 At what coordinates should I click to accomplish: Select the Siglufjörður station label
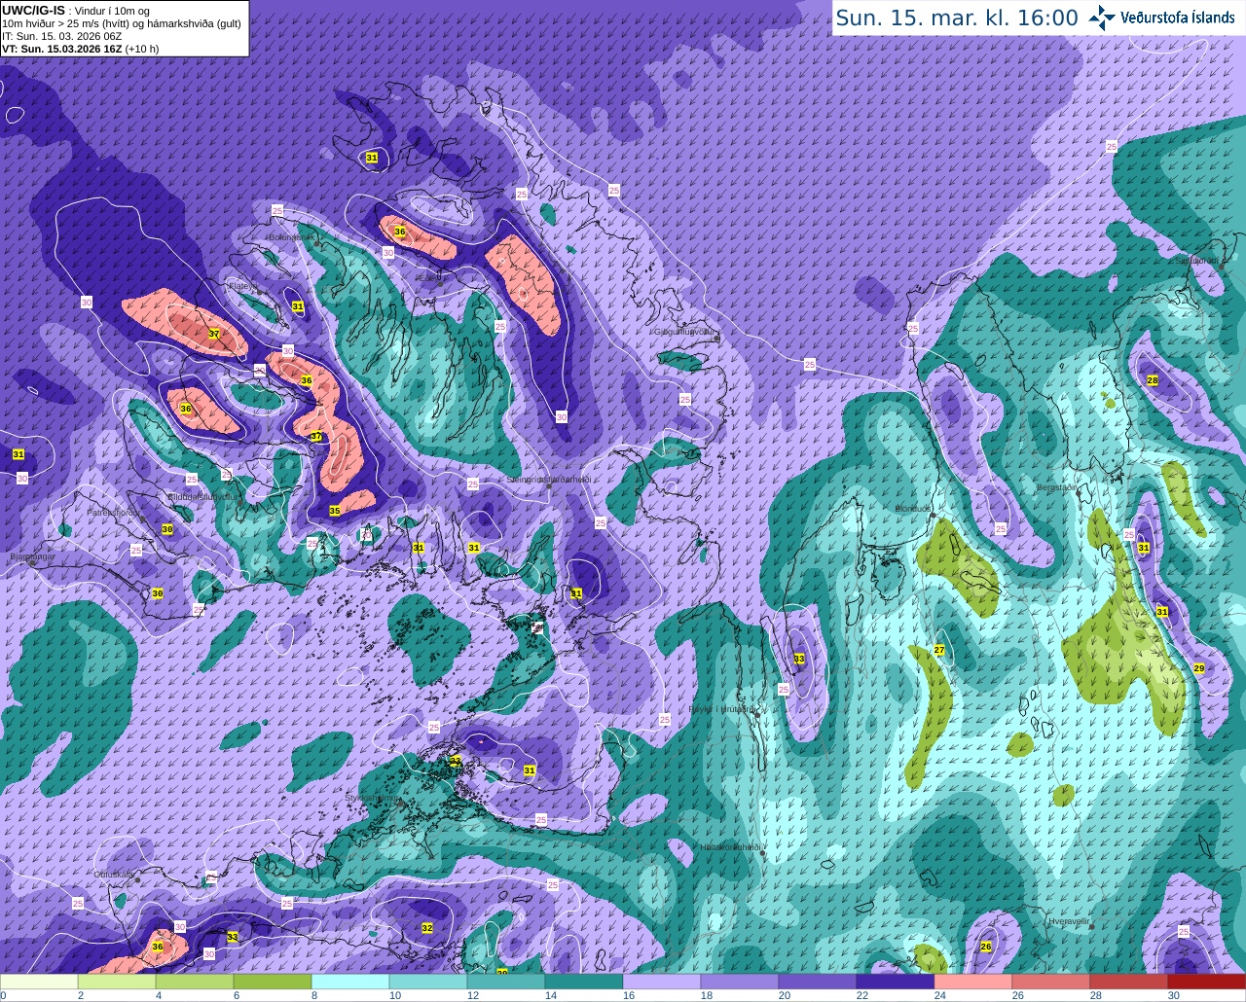pyautogui.click(x=1195, y=260)
